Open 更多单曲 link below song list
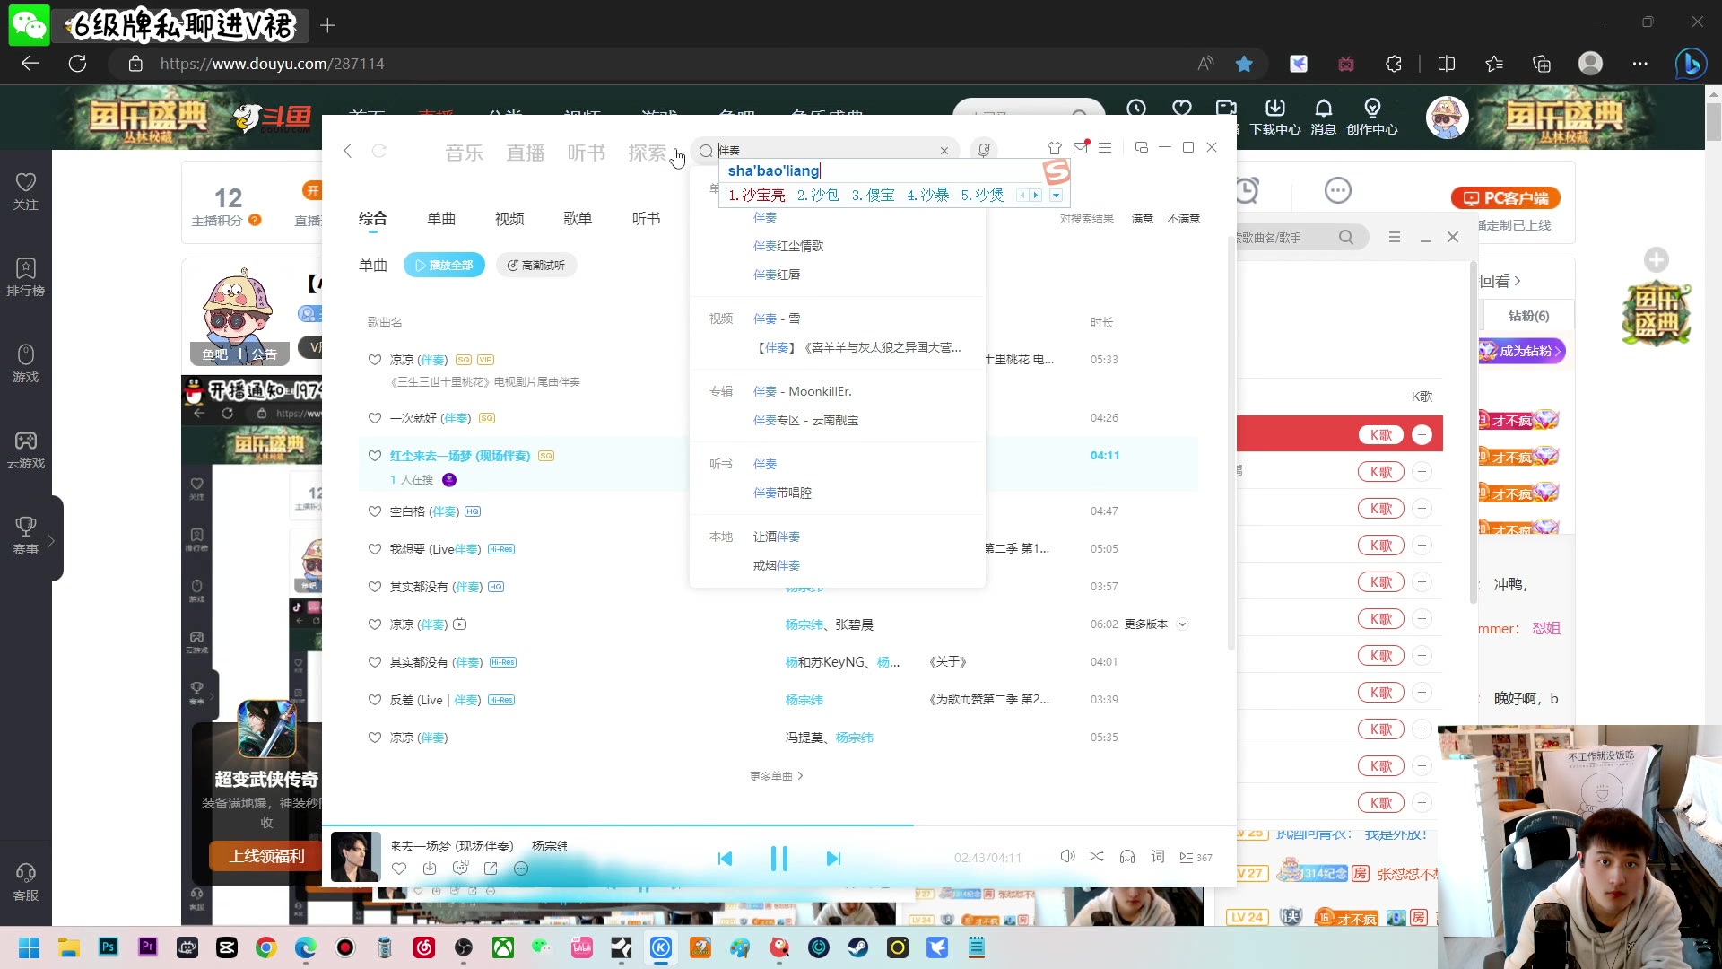 [x=776, y=776]
